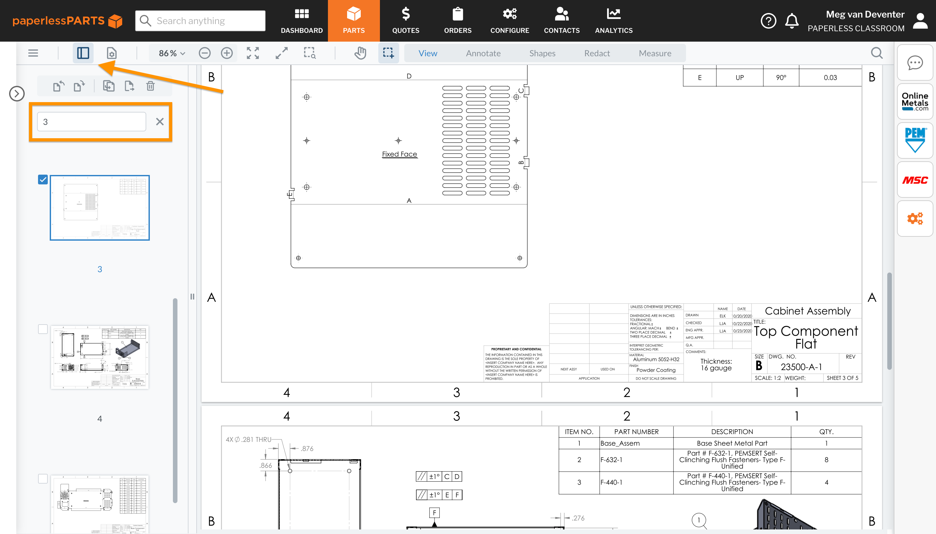
Task: Switch to the Annotate tab
Action: 483,53
